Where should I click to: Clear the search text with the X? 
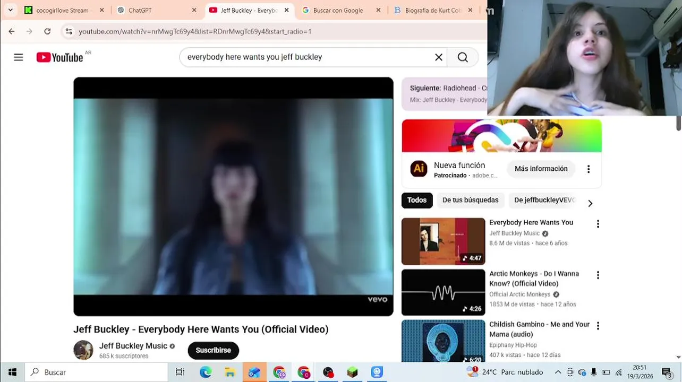[x=439, y=57]
